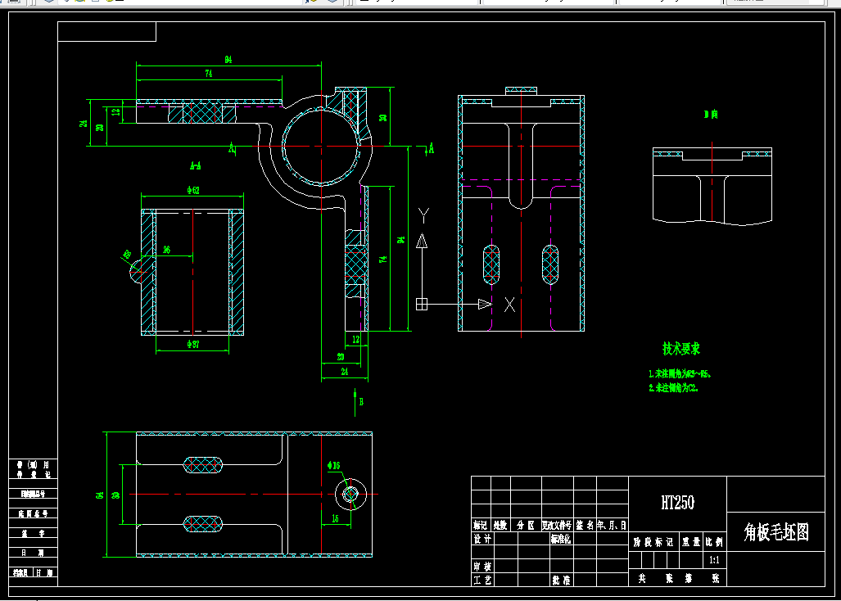Screen dimensions: 841x601
Task: Select the 阶段标记 title block cell
Action: 653,543
